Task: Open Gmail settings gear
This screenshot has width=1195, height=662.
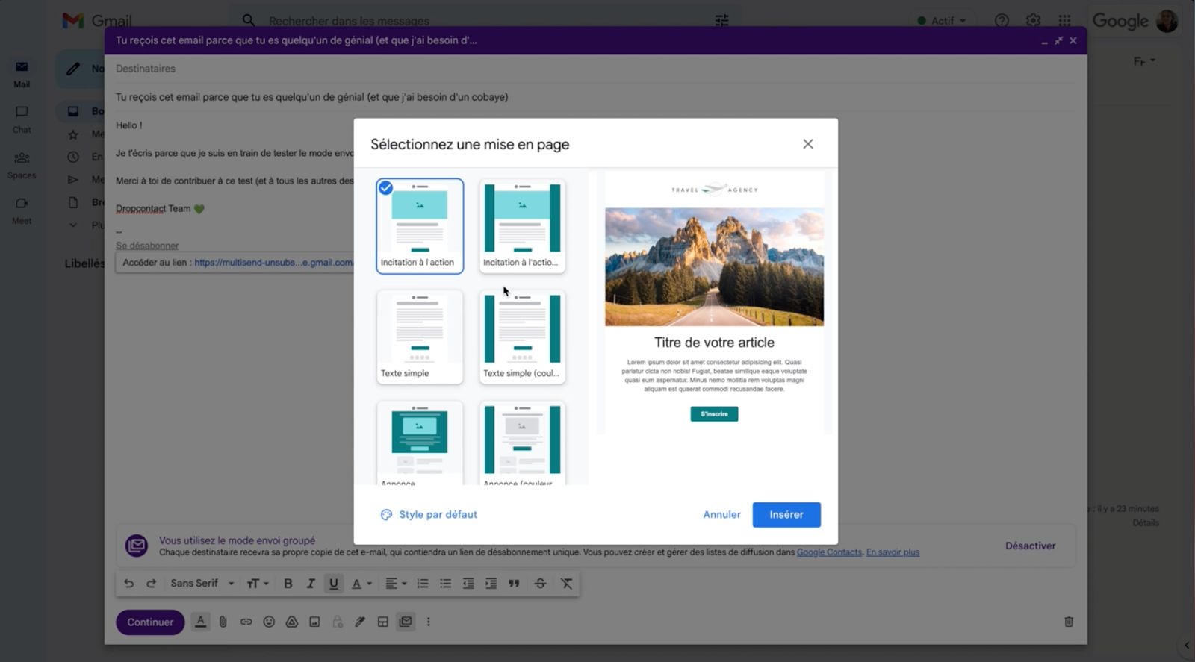Action: click(1033, 21)
